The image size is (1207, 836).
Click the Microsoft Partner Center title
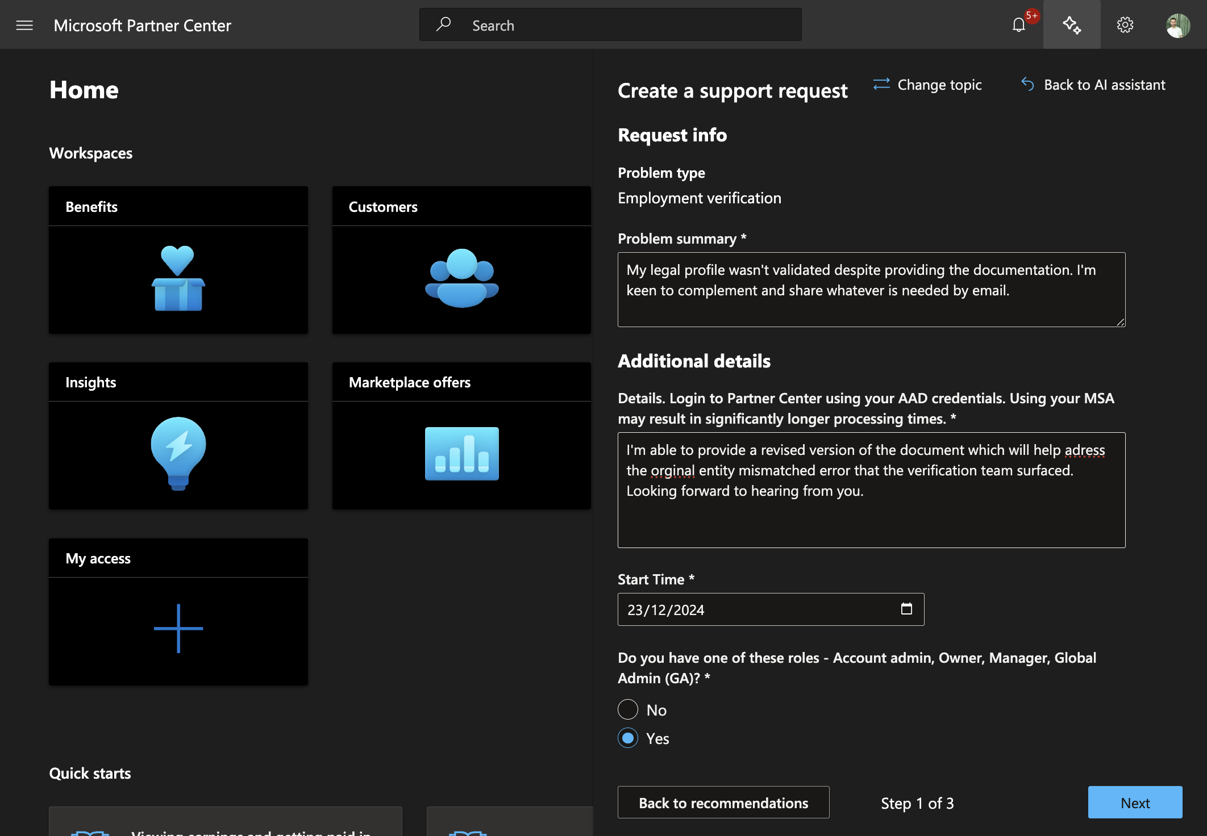pos(143,25)
